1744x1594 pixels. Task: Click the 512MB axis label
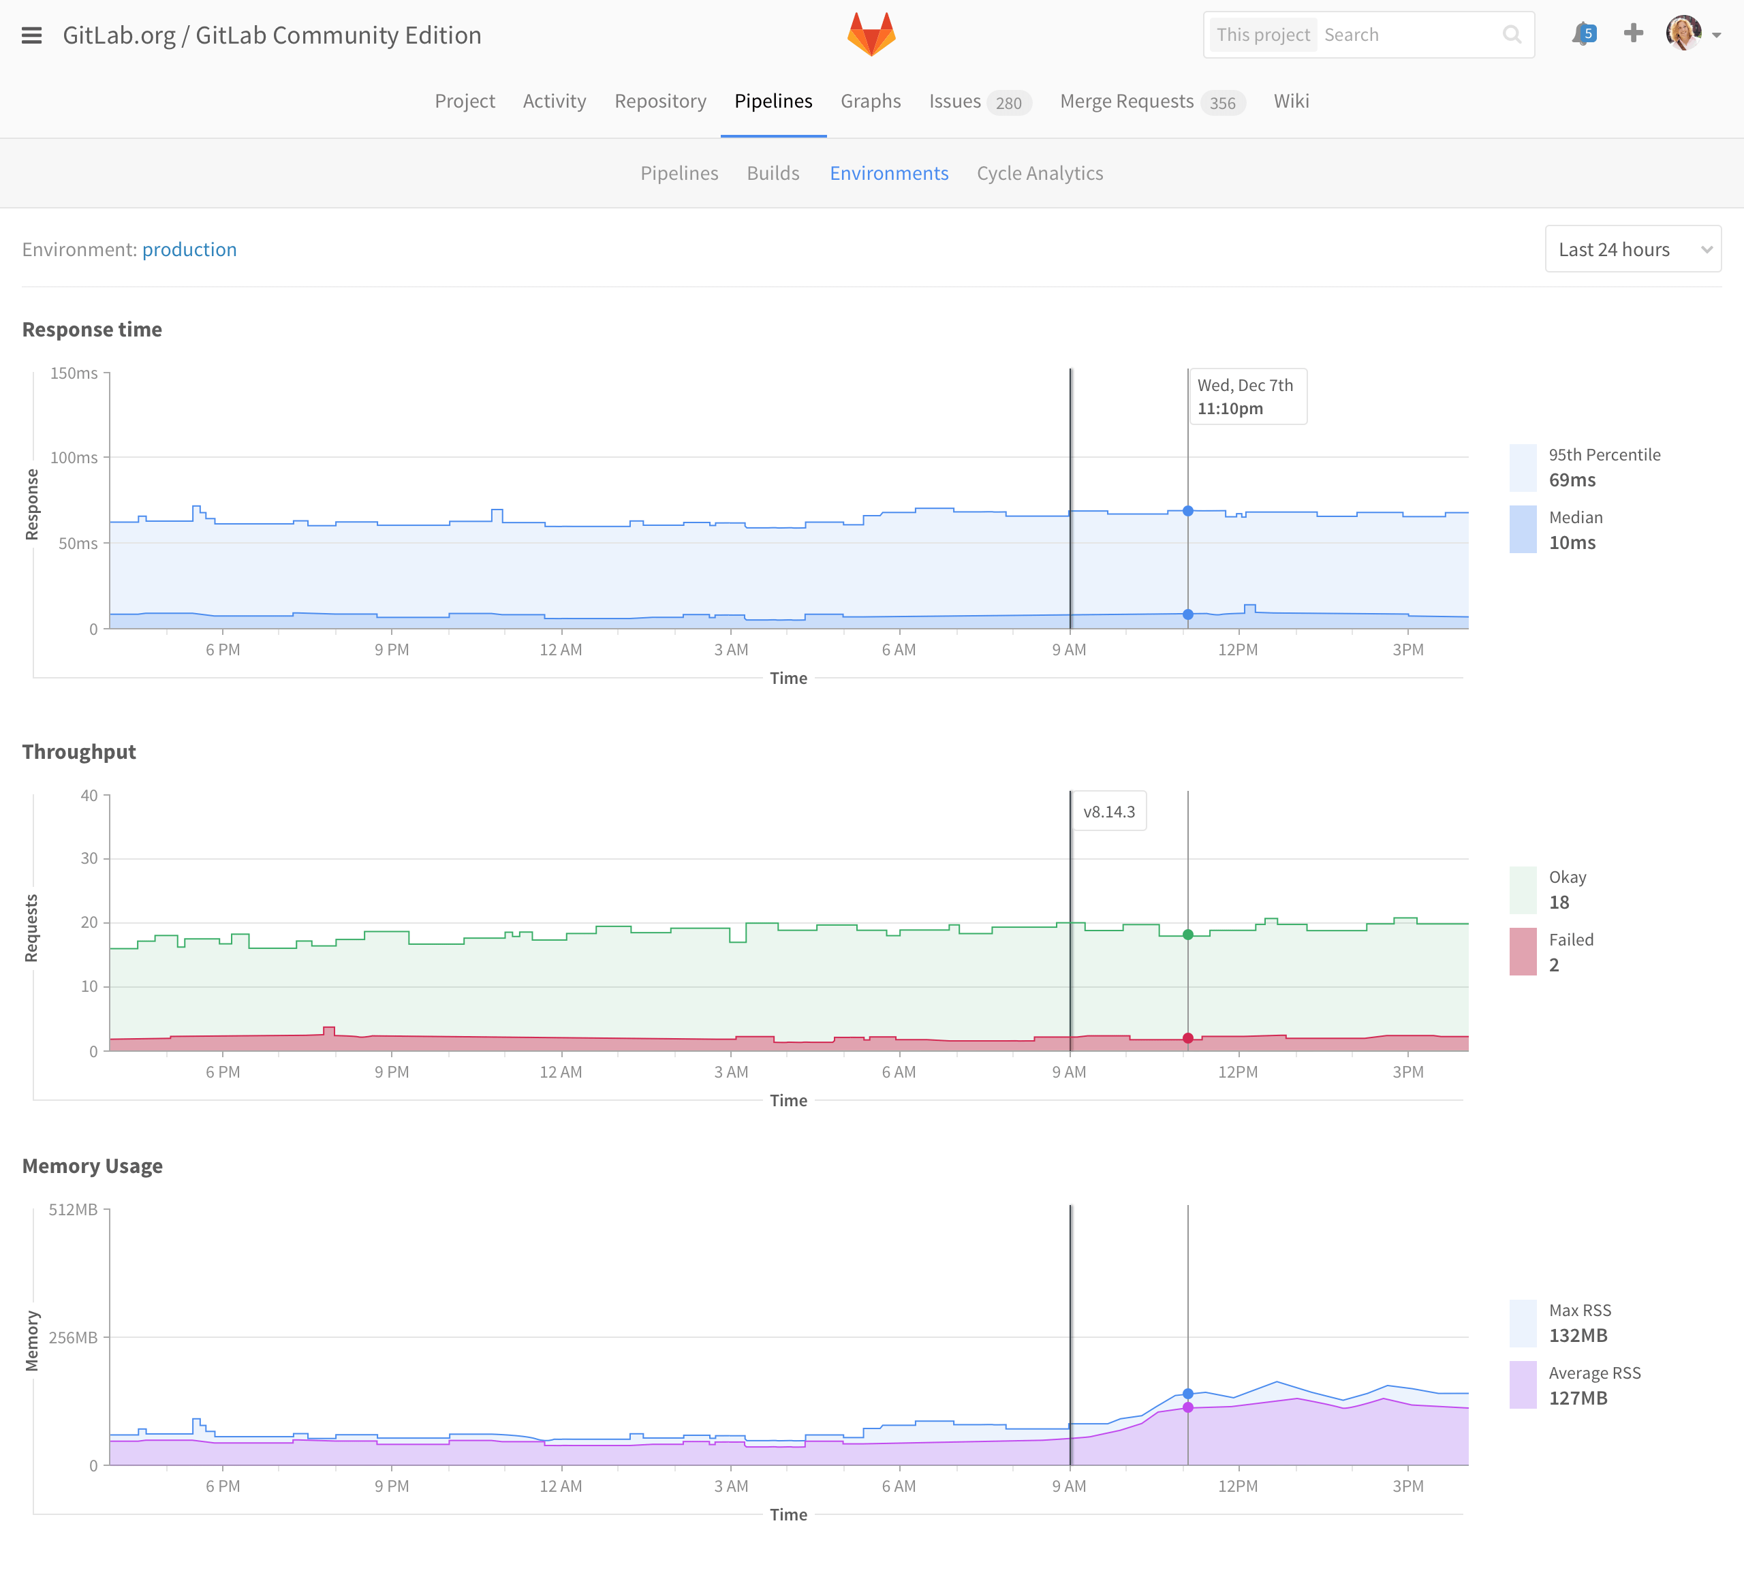73,1209
